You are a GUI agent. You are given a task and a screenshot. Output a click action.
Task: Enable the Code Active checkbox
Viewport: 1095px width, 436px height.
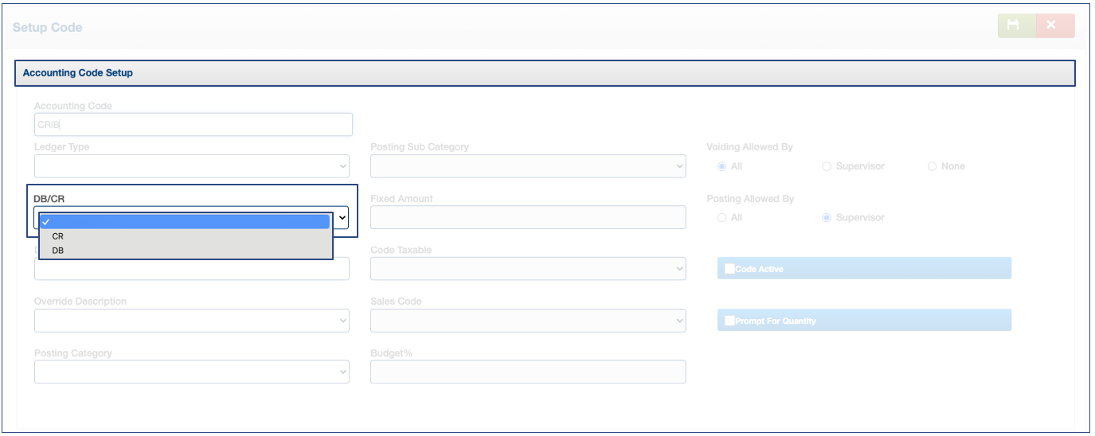(729, 269)
